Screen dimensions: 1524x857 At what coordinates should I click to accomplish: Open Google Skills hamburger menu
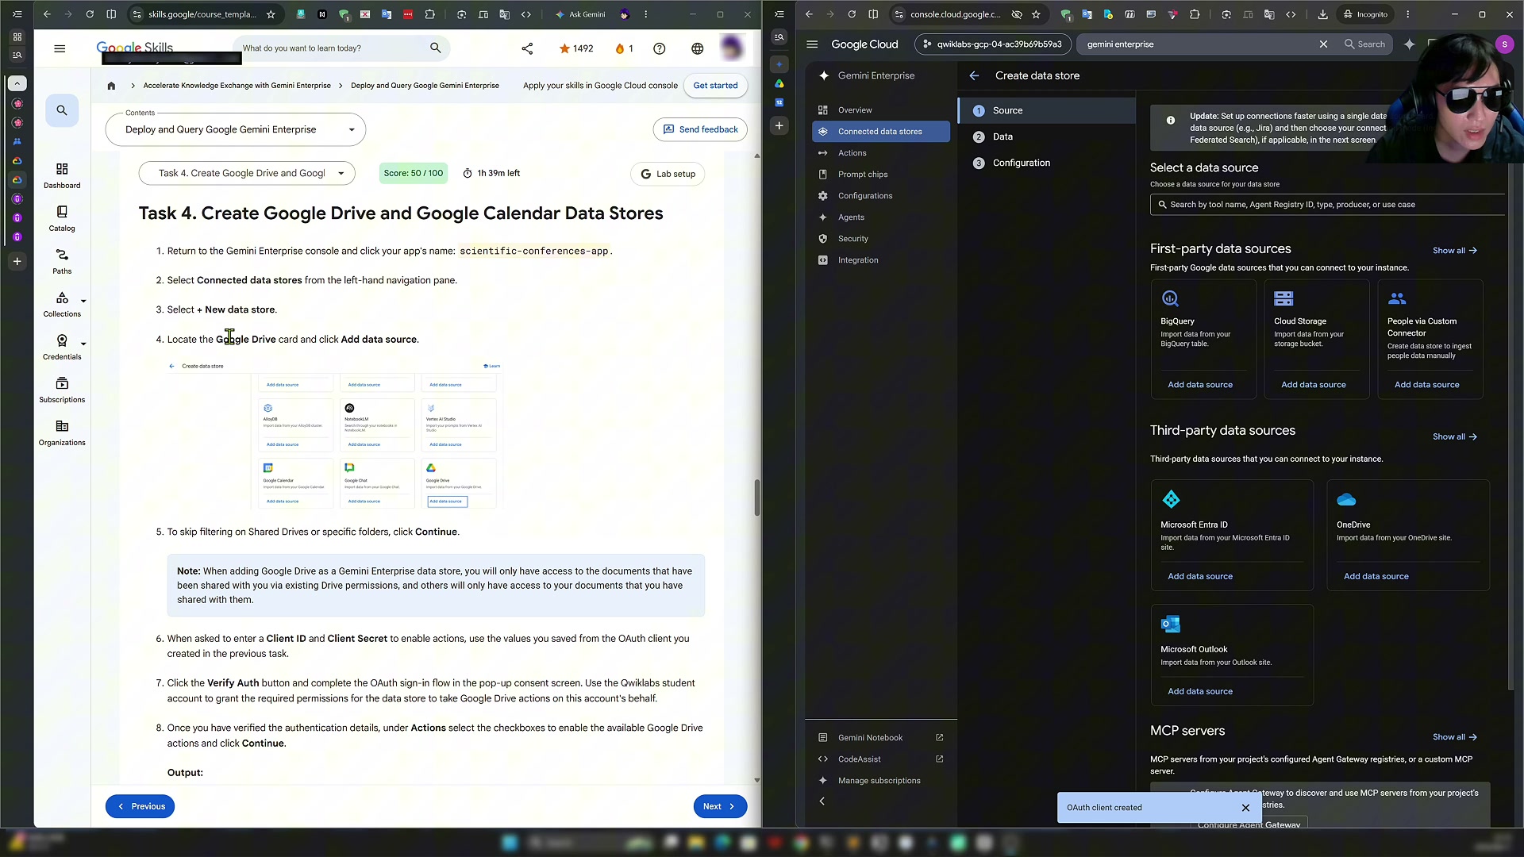pos(60,48)
